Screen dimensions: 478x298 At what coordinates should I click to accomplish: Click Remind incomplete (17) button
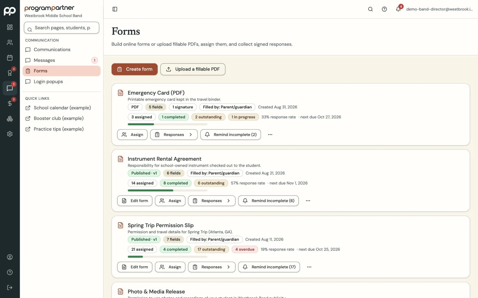pos(269,267)
